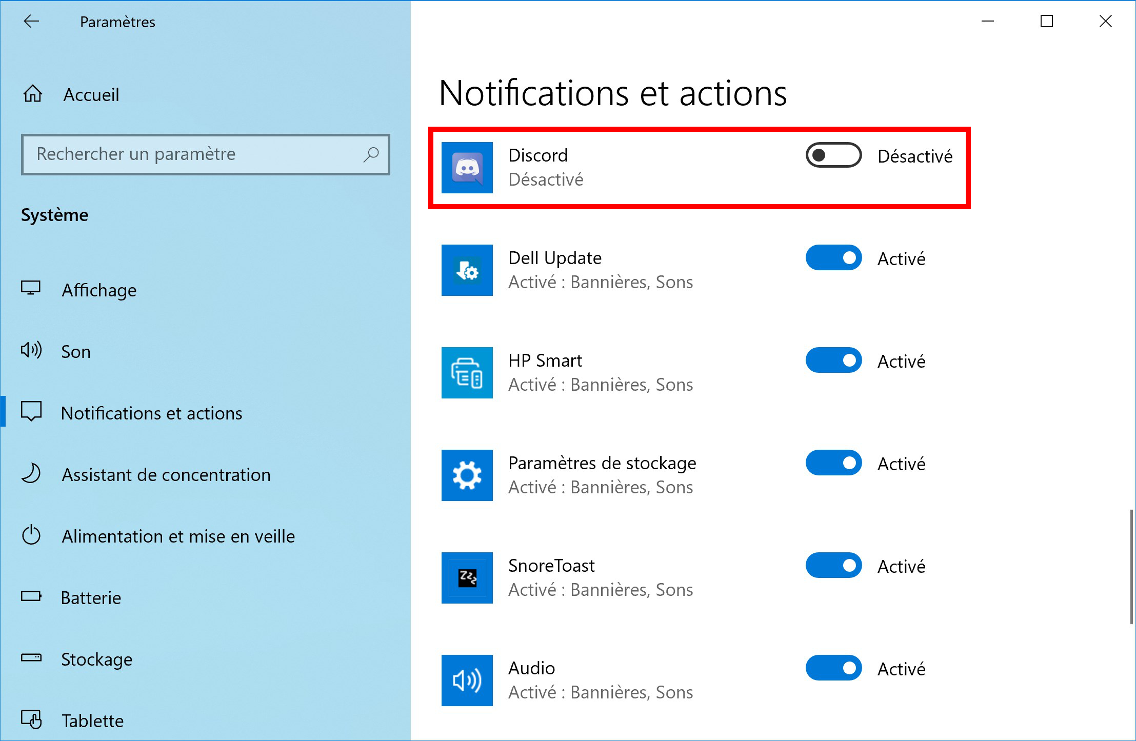The height and width of the screenshot is (741, 1136).
Task: Click the Système section heading
Action: tap(54, 215)
